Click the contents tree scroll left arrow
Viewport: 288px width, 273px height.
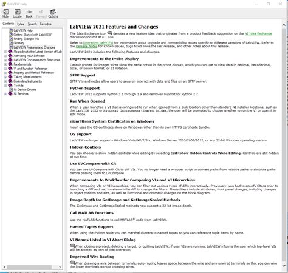[5, 267]
